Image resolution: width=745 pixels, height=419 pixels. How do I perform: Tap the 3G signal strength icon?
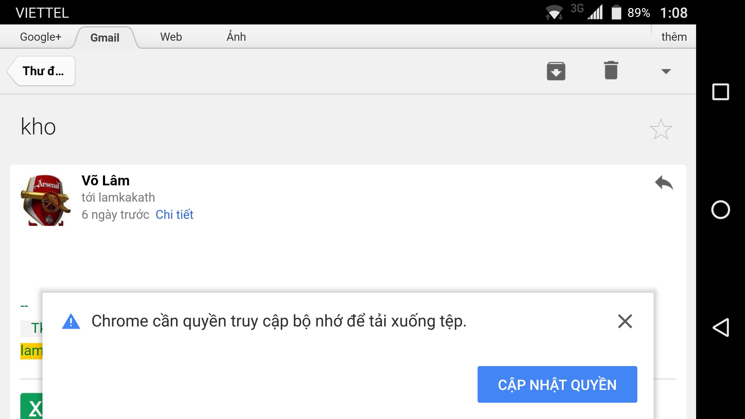pos(595,12)
